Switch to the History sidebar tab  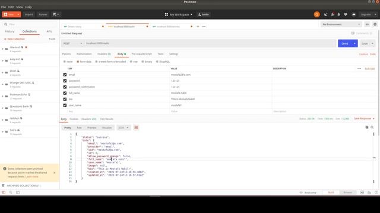click(x=9, y=31)
